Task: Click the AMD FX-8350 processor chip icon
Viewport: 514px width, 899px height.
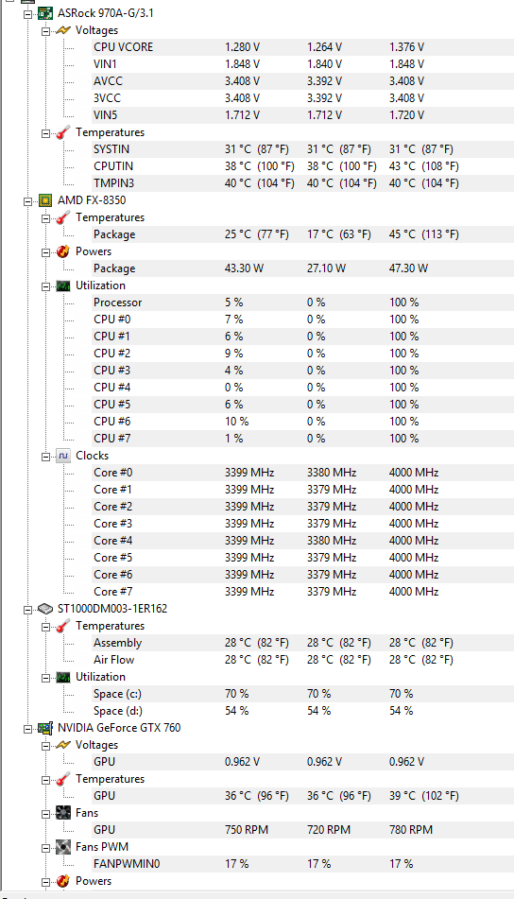Action: point(45,200)
